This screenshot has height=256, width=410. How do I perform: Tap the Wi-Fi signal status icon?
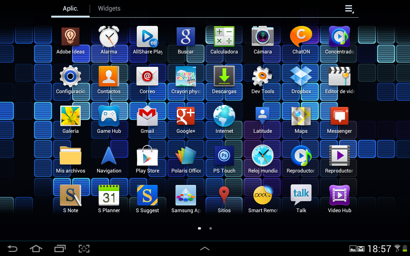[398, 248]
